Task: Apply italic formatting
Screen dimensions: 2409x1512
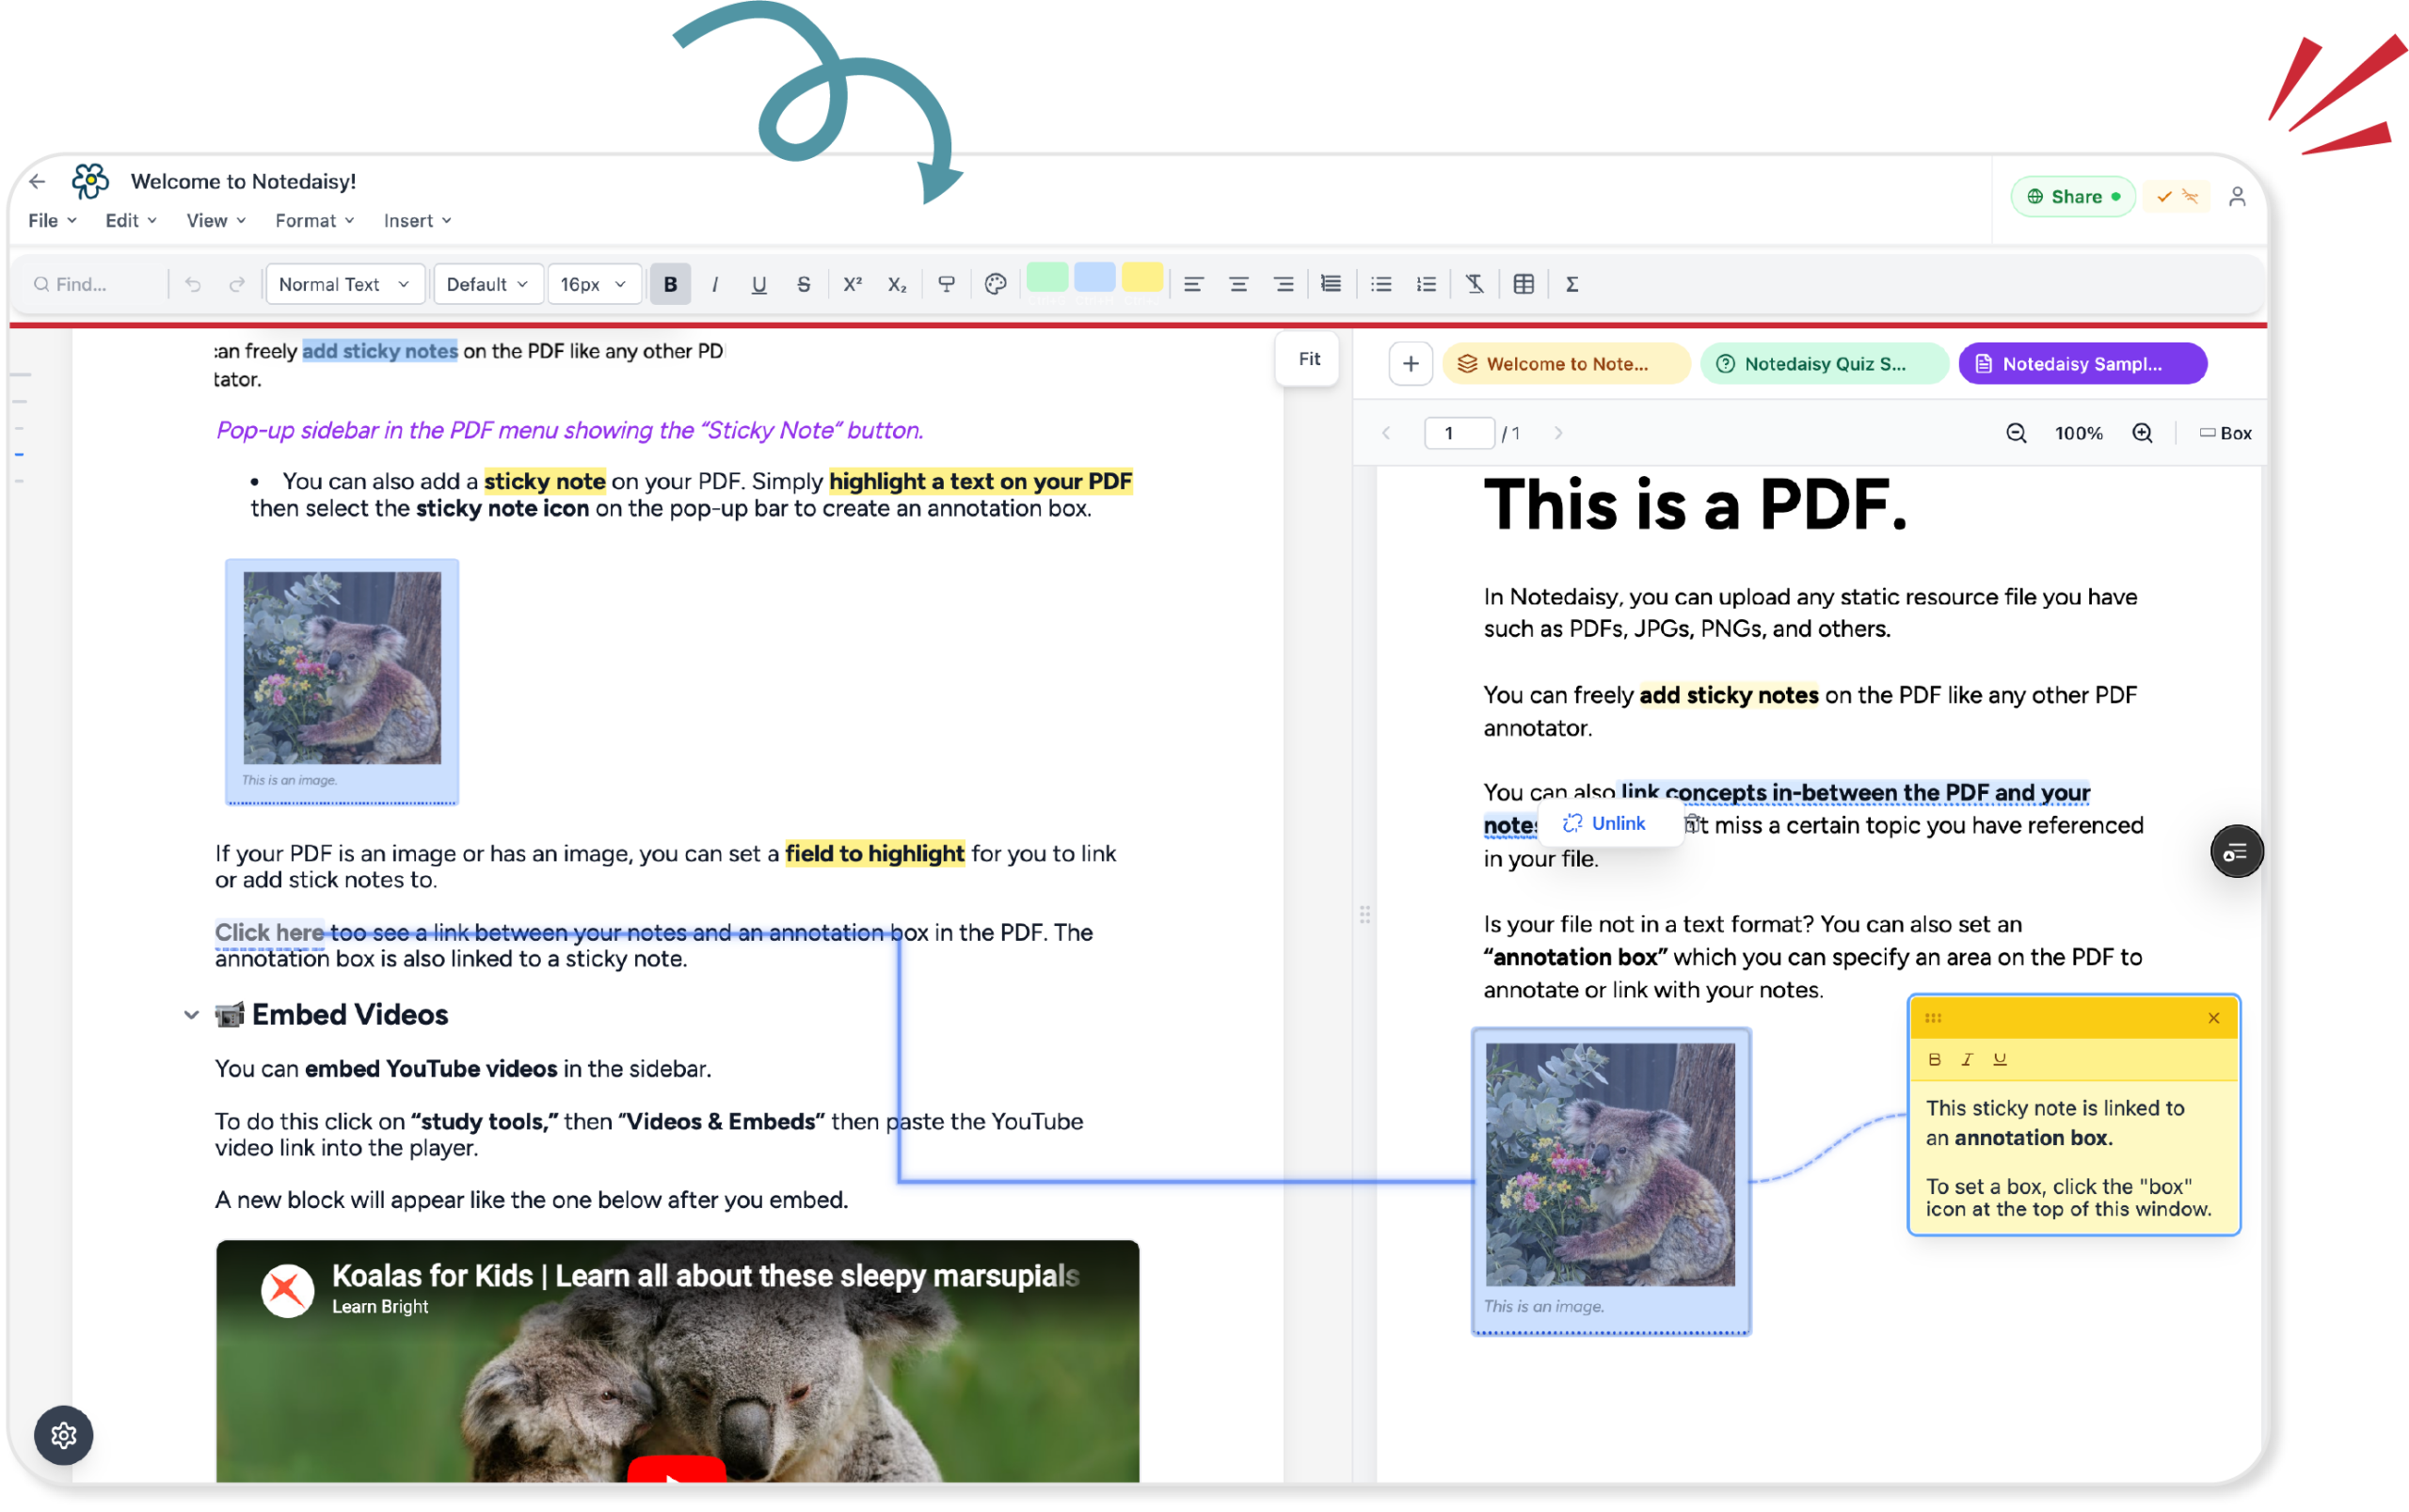Action: tap(715, 284)
